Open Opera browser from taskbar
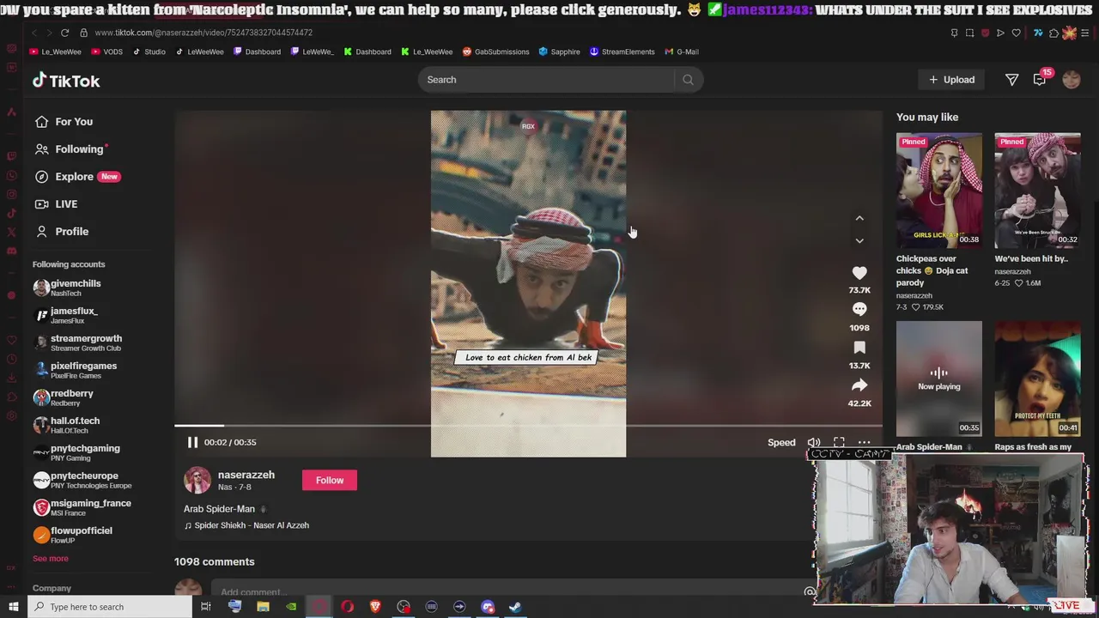 click(x=347, y=607)
